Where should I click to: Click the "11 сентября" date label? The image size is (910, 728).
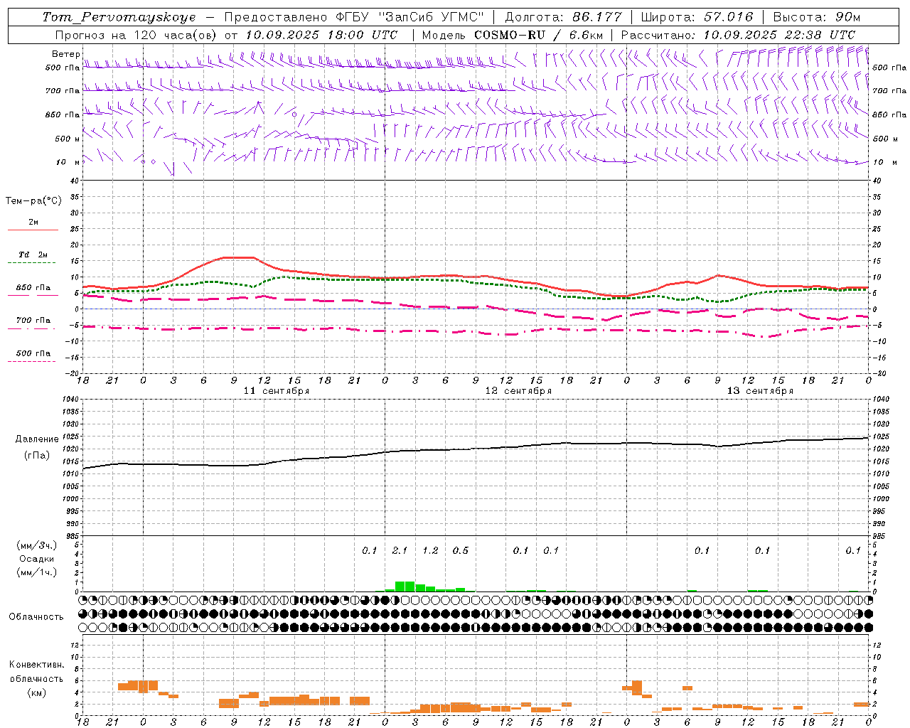277,391
